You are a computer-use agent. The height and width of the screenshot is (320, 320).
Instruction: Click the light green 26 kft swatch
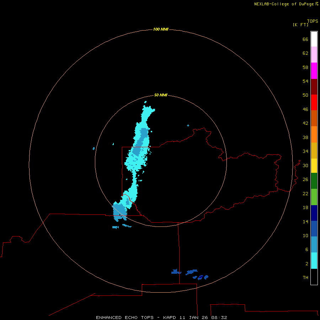(x=314, y=197)
